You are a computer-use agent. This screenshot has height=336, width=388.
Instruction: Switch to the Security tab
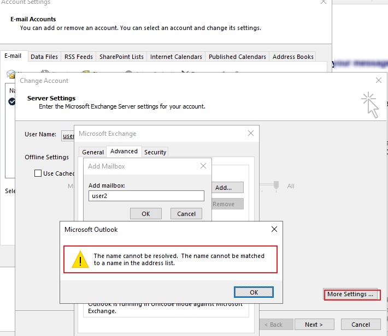pos(155,152)
